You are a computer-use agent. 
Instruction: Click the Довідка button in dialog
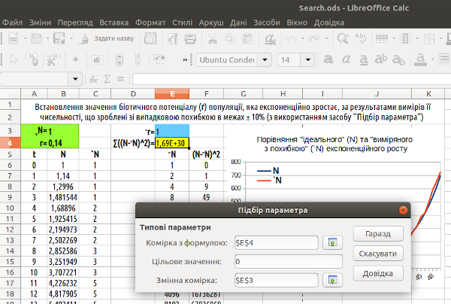378,273
